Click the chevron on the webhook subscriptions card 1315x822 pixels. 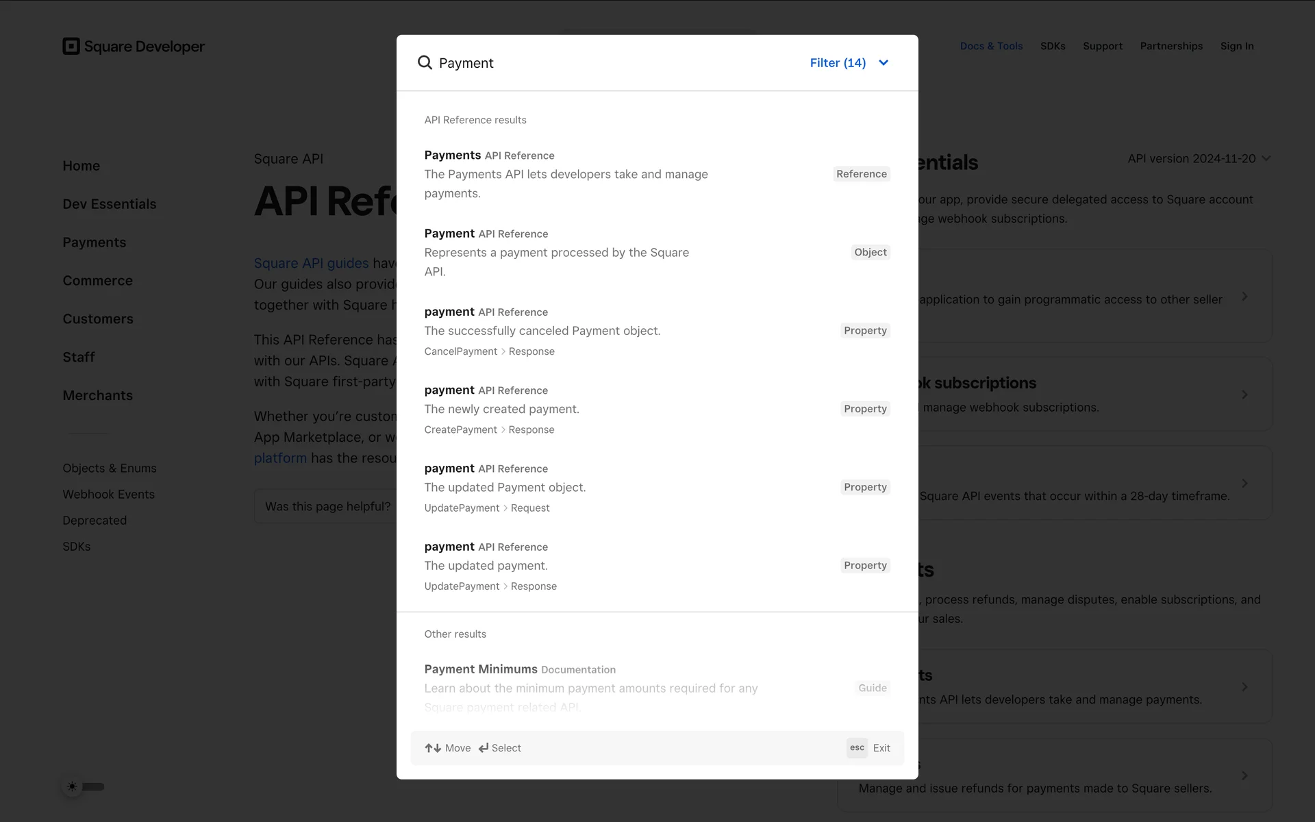point(1244,395)
